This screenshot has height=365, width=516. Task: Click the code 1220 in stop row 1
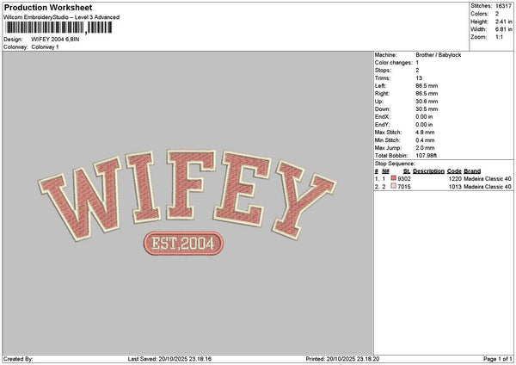tap(456, 179)
